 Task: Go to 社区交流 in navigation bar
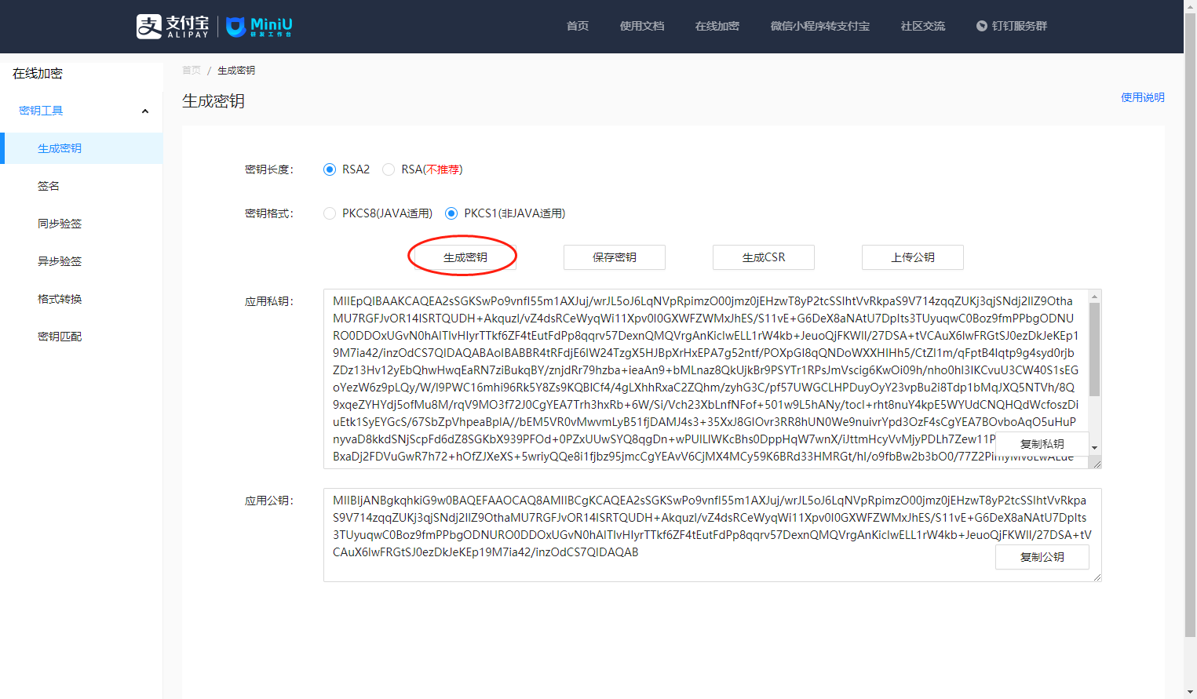coord(922,26)
